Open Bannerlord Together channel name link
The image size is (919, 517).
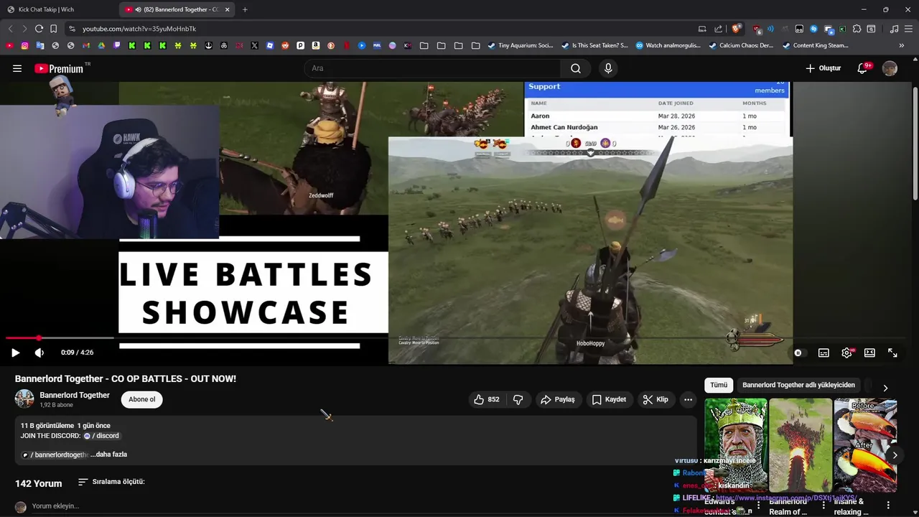[x=75, y=395]
